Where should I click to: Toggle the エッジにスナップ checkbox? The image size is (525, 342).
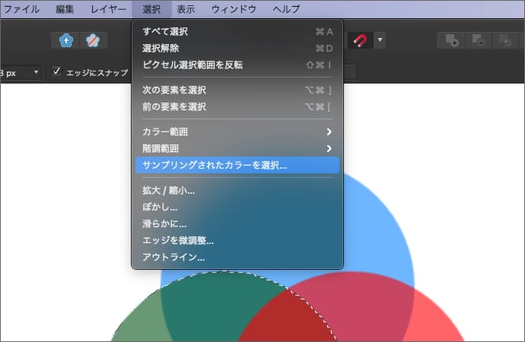(x=57, y=72)
